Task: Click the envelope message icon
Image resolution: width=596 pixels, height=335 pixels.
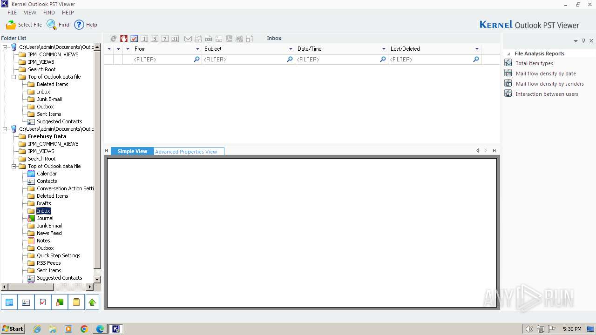Action: click(188, 39)
